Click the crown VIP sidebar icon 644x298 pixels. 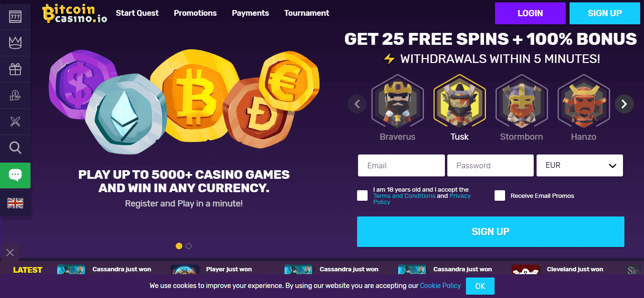(15, 43)
